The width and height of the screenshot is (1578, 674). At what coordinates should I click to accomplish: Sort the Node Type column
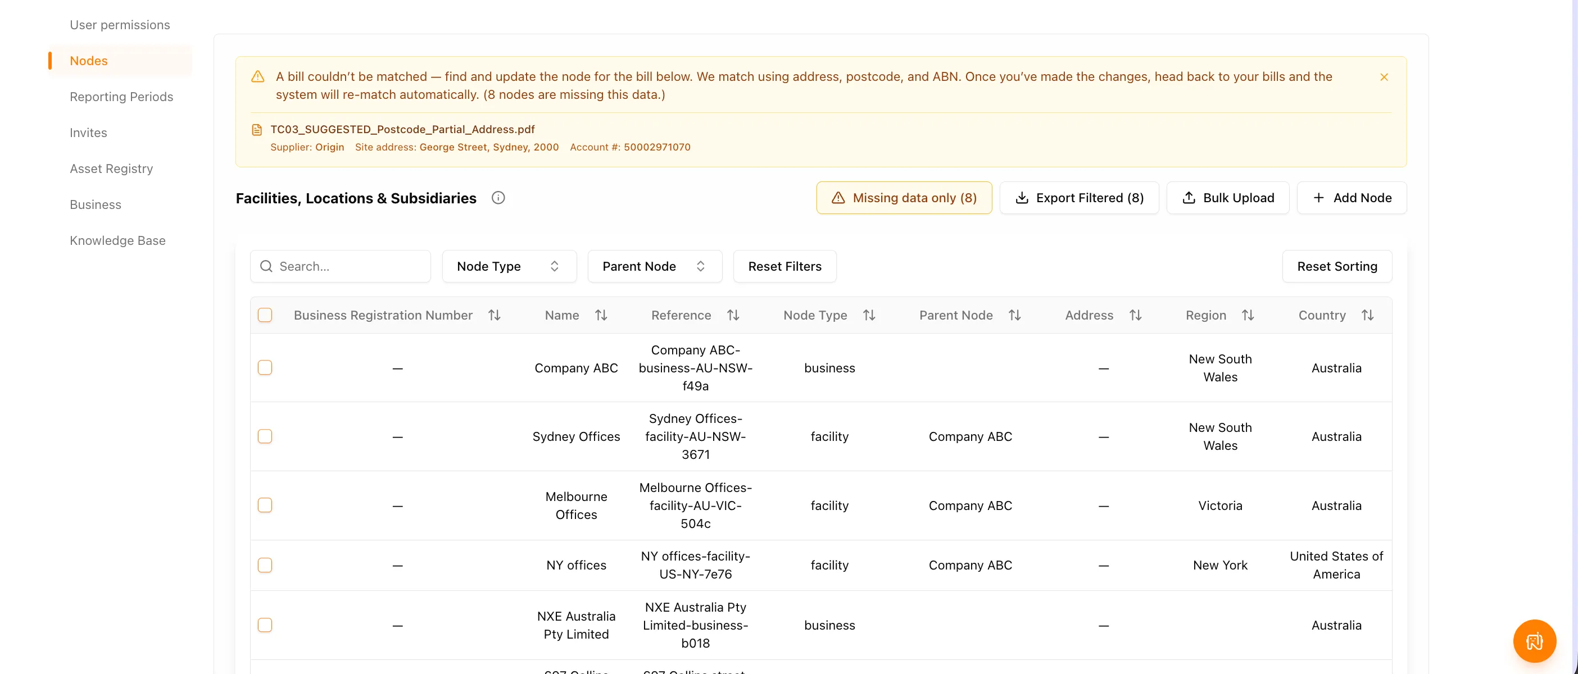(869, 315)
